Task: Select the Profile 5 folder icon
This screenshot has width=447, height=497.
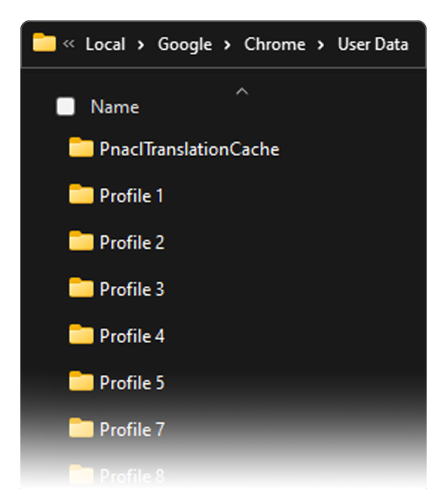Action: click(x=81, y=381)
